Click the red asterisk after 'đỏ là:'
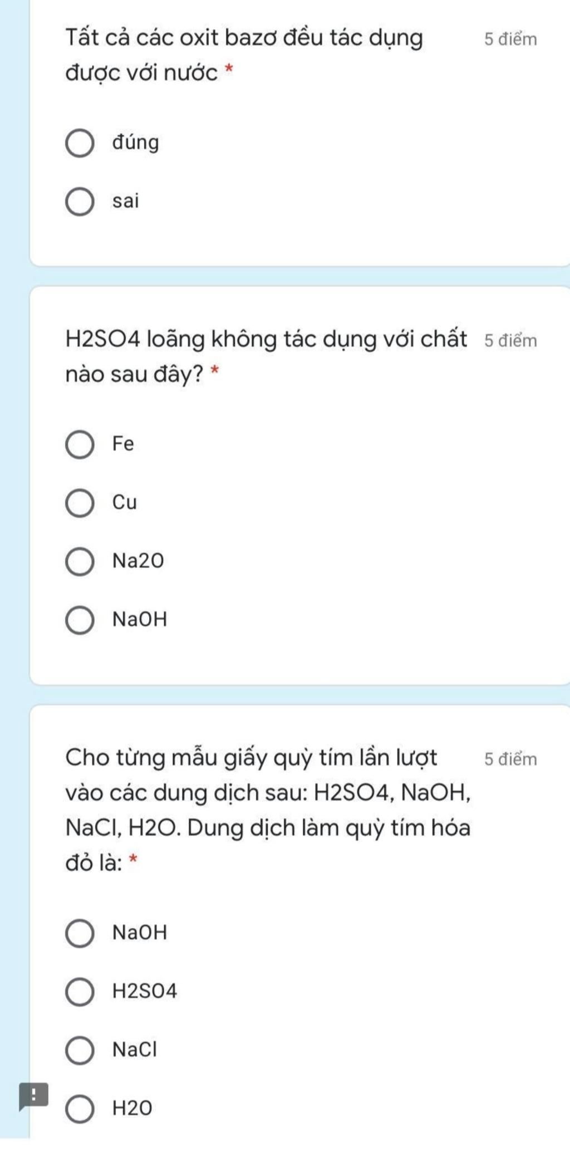This screenshot has height=1157, width=570. [x=132, y=860]
